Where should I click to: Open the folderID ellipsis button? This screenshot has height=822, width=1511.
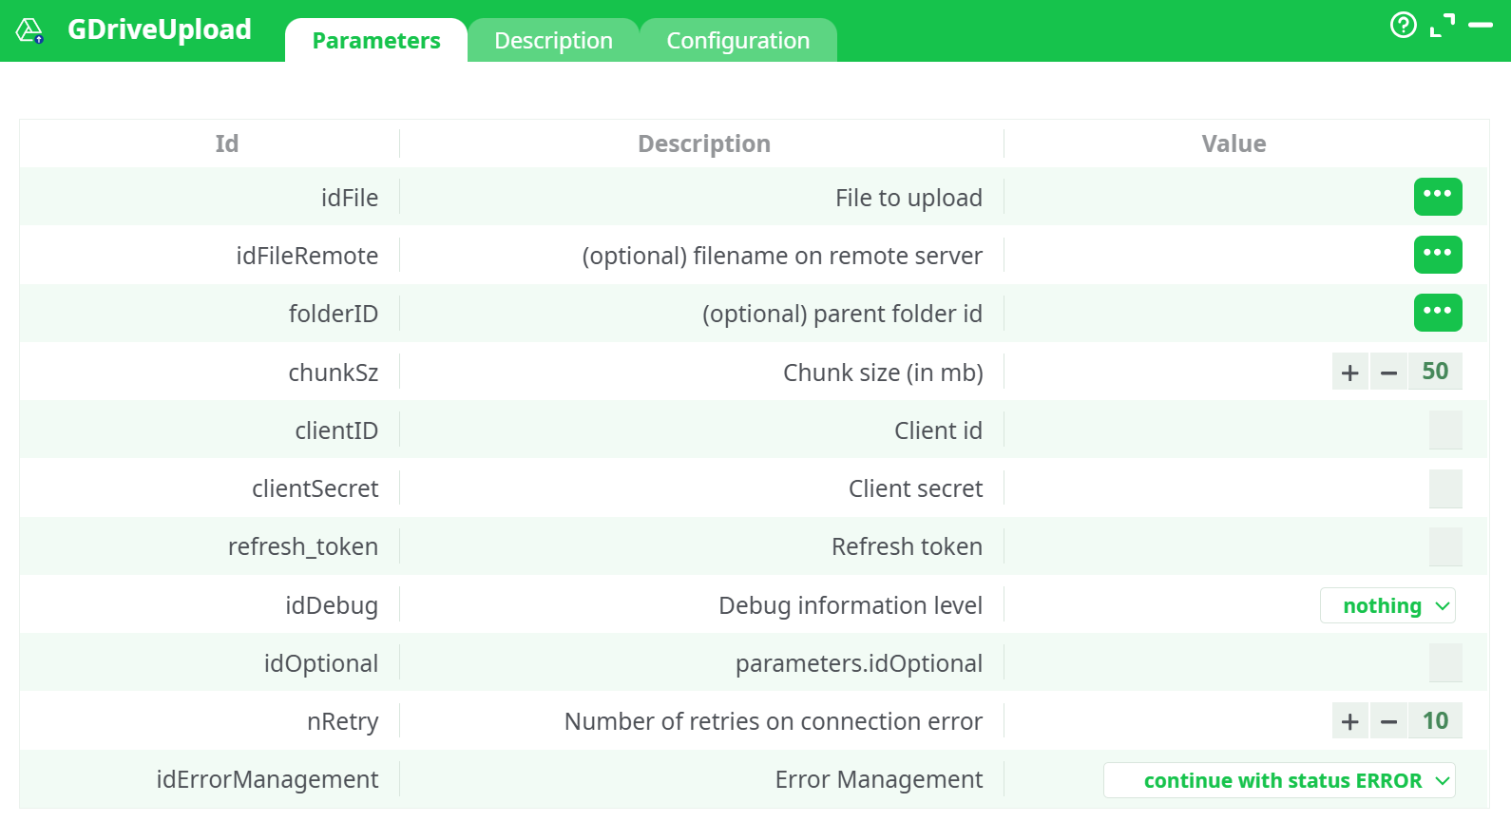[1437, 313]
